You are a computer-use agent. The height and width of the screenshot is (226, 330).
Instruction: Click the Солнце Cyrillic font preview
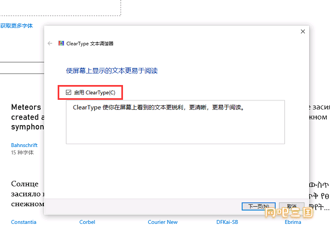(27, 194)
